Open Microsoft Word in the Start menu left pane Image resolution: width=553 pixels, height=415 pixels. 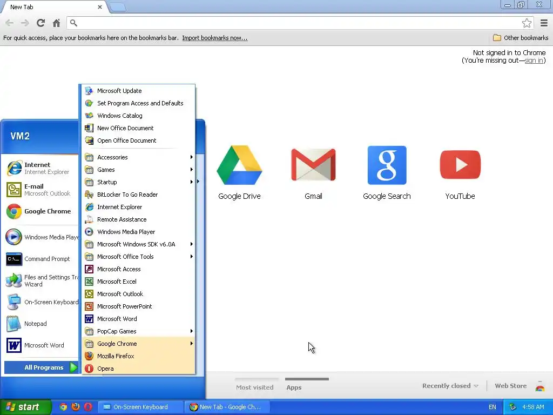[40, 345]
